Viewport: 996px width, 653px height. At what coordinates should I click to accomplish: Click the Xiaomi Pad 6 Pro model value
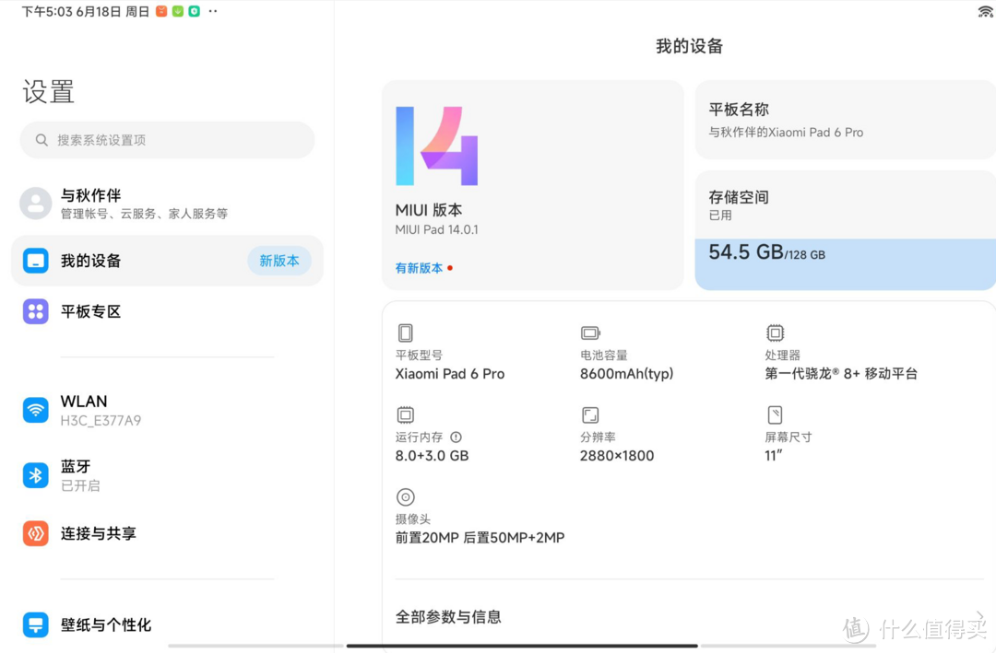click(x=450, y=374)
